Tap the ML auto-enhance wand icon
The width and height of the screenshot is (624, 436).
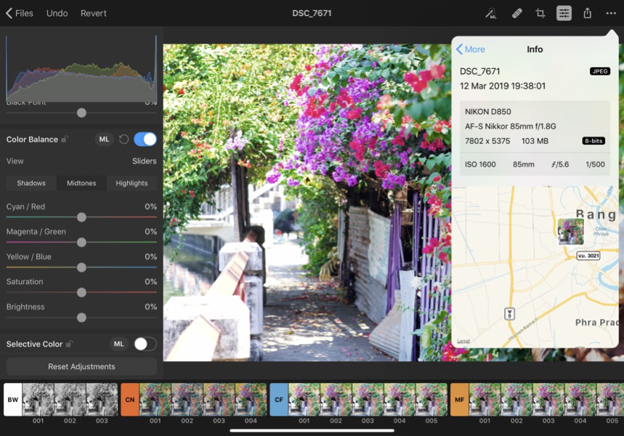click(x=490, y=13)
